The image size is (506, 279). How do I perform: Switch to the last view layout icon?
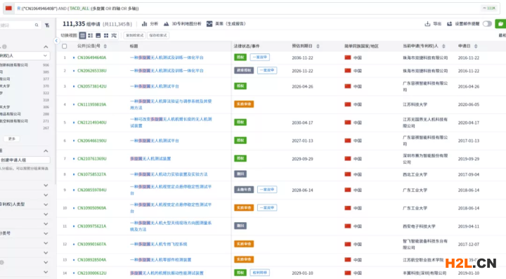[x=114, y=35]
